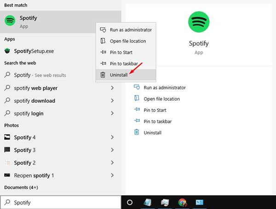Viewport: 276px width, 209px height.
Task: Open Chrome from the taskbar
Action: coord(183,202)
